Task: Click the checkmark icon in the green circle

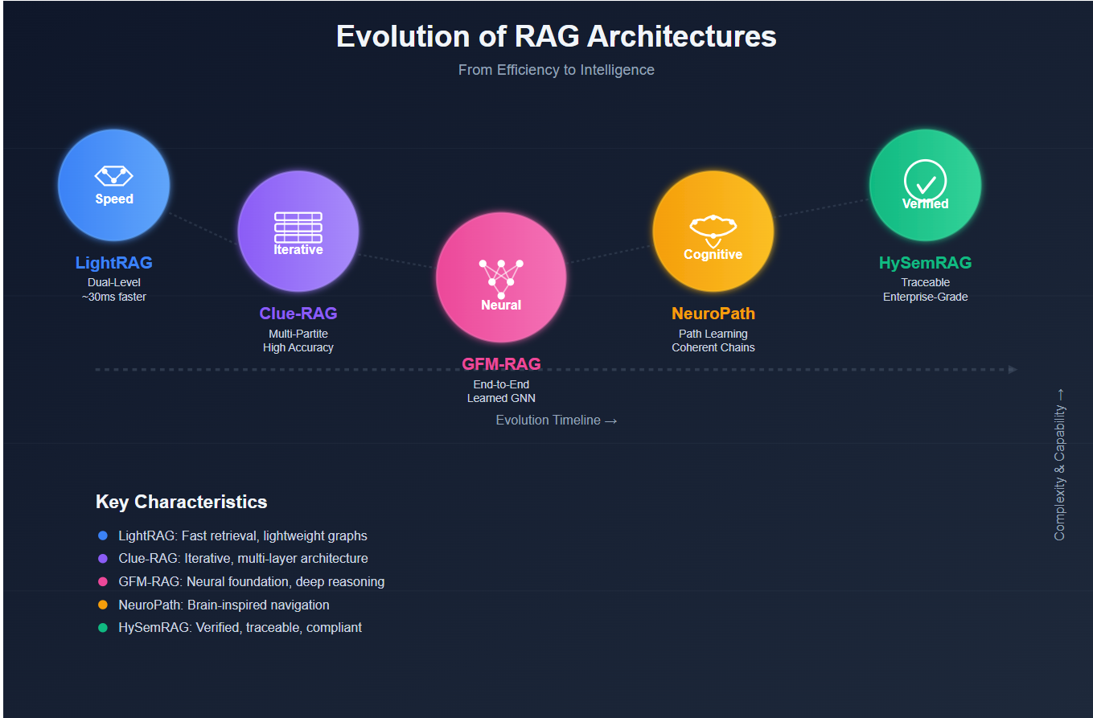Action: (x=925, y=181)
